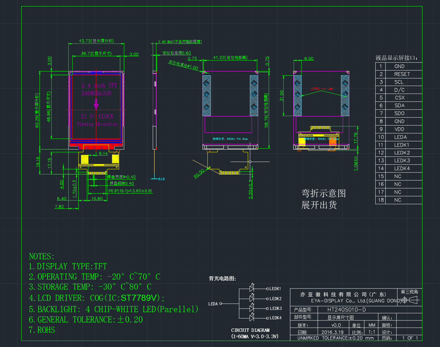Click the 36.72 display width dimension
The height and width of the screenshot is (347, 440).
coord(96,53)
